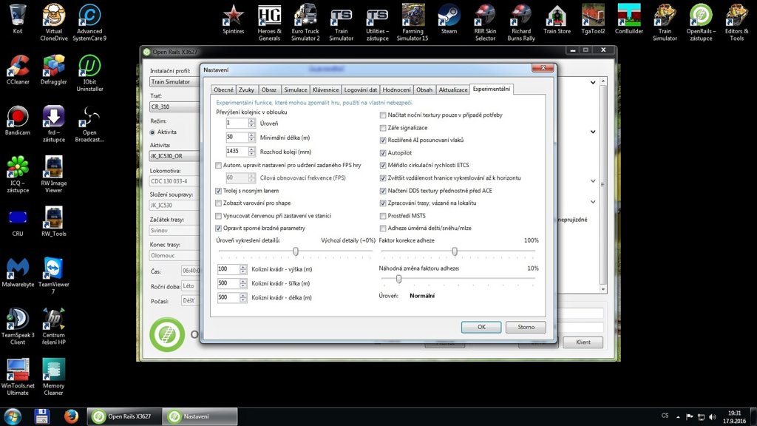757x426 pixels.
Task: Enable the Prostředí MSTS checkbox
Action: (383, 215)
